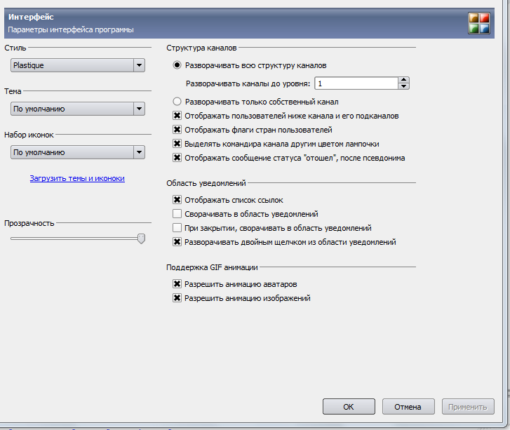Image resolution: width=510 pixels, height=430 pixels.
Task: Increase channel level with up arrow
Action: click(403, 80)
